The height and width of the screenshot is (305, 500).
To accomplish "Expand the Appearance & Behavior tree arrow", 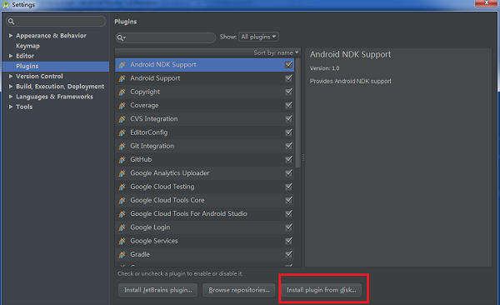I will pos(11,35).
